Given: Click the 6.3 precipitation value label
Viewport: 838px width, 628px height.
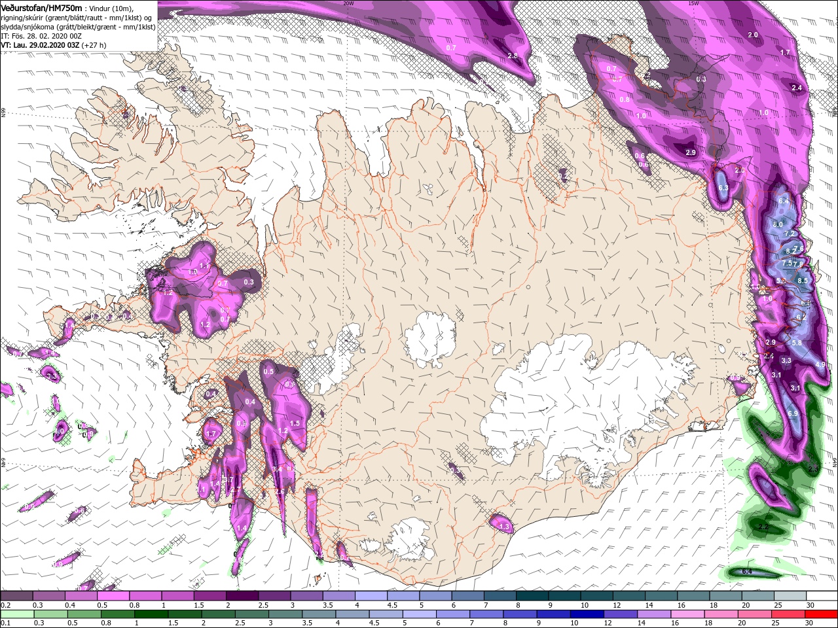Looking at the screenshot, I should [x=723, y=188].
